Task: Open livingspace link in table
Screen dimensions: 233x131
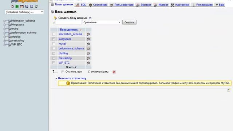Action: 65,39
